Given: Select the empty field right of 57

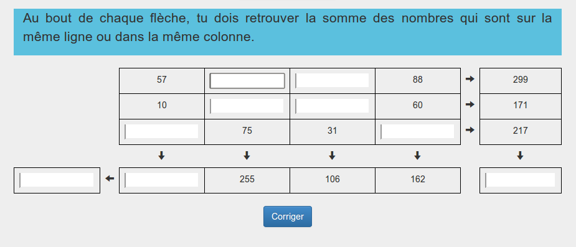Looking at the screenshot, I should [247, 81].
